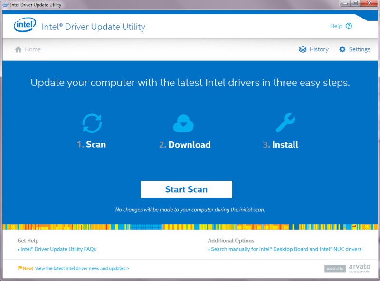Click the Download cloud icon
This screenshot has width=380, height=281.
[183, 123]
